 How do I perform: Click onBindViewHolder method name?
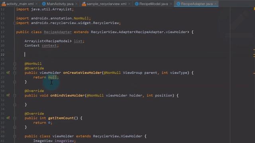(x=67, y=95)
